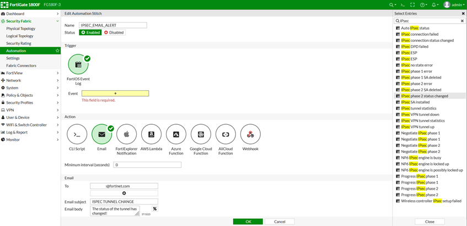Clear the IPsec search text
Image resolution: width=467 pixels, height=226 pixels.
pos(462,20)
